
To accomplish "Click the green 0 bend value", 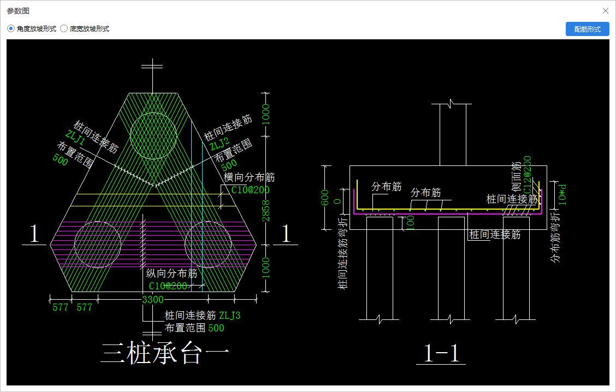I will point(337,201).
